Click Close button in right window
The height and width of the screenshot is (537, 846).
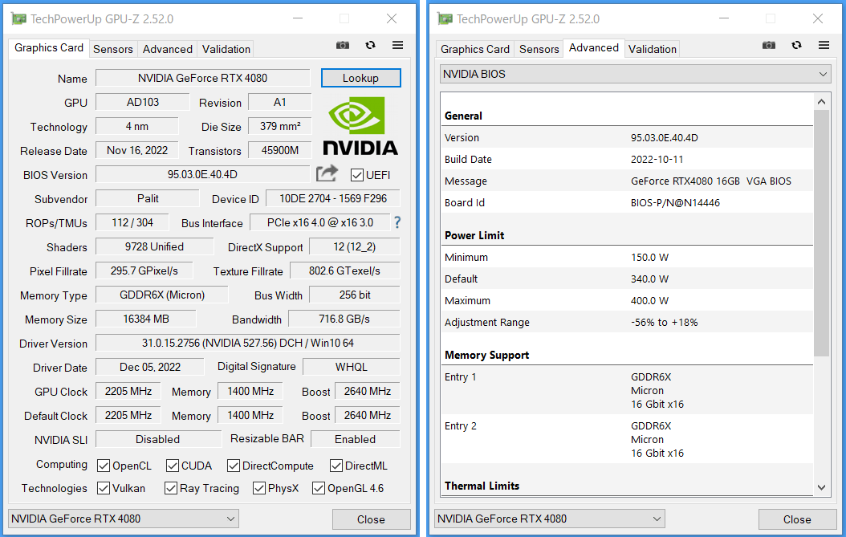tap(798, 519)
